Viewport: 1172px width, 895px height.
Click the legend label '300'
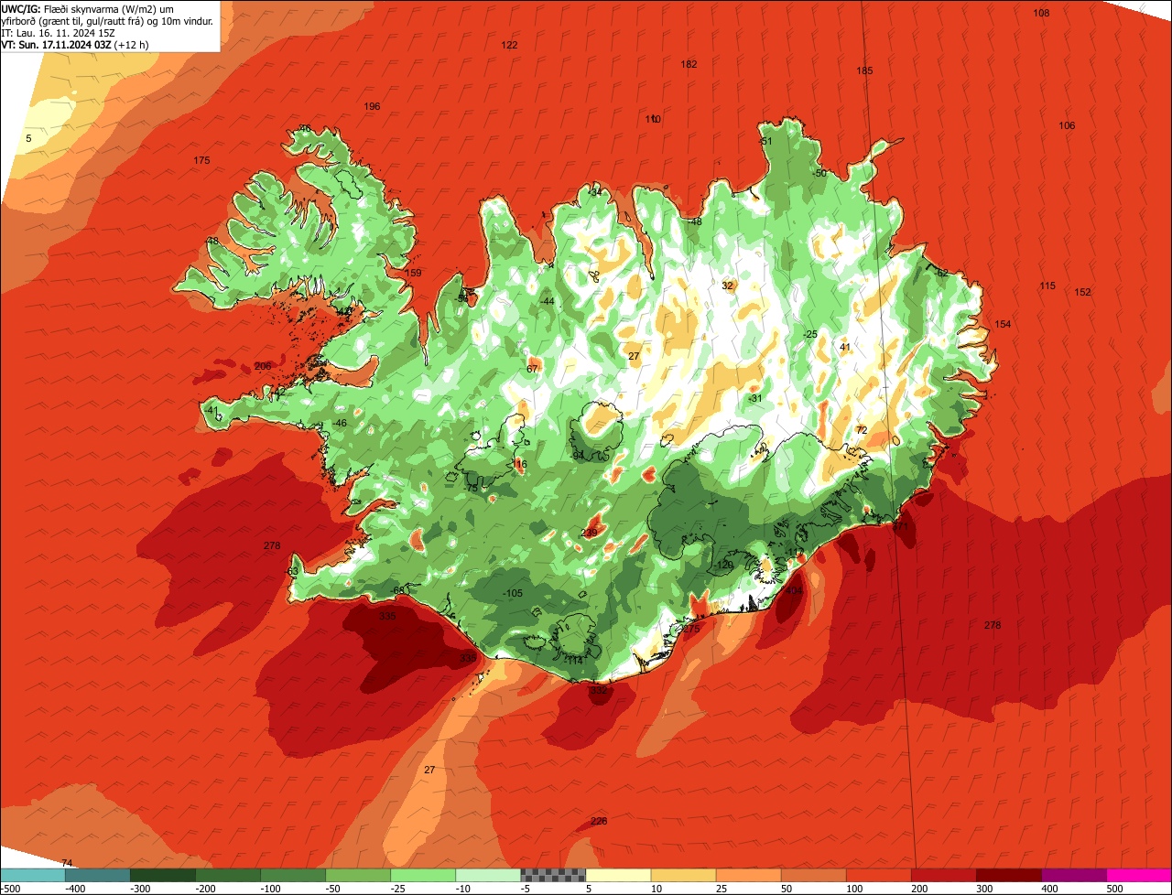[x=985, y=889]
